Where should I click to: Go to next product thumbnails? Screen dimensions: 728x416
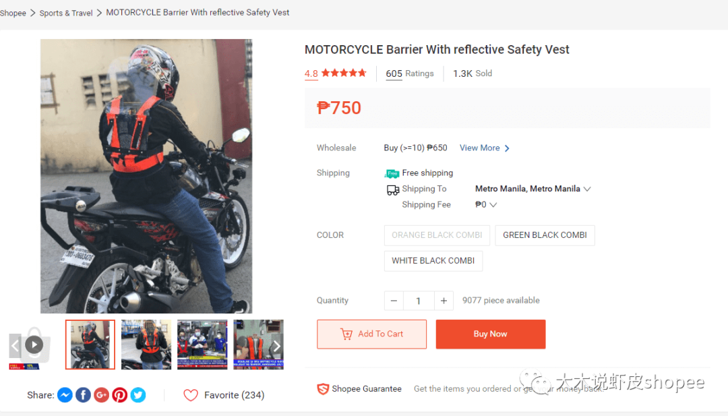pyautogui.click(x=276, y=346)
